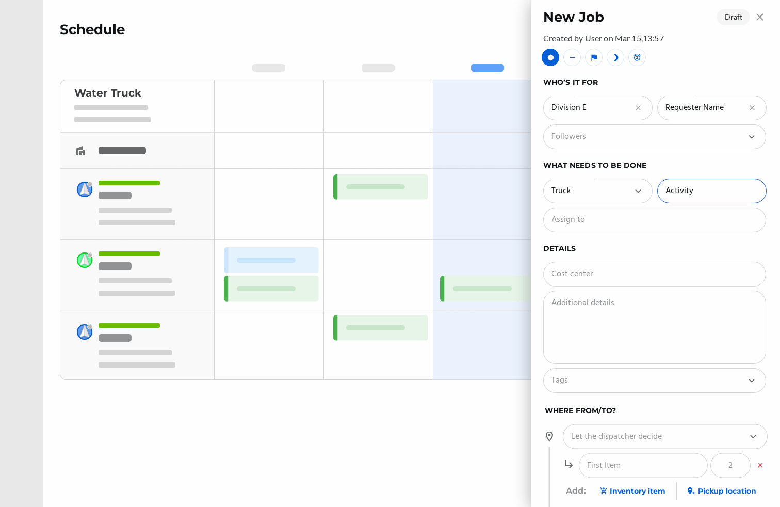Screen dimensions: 780x507
Task: Select the minus status icon
Action: (572, 57)
